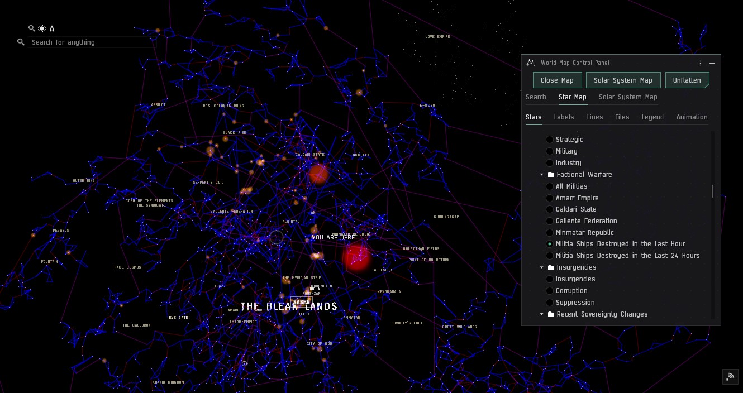
Task: Click the sun-shaped star icon in the top-left
Action: (42, 28)
